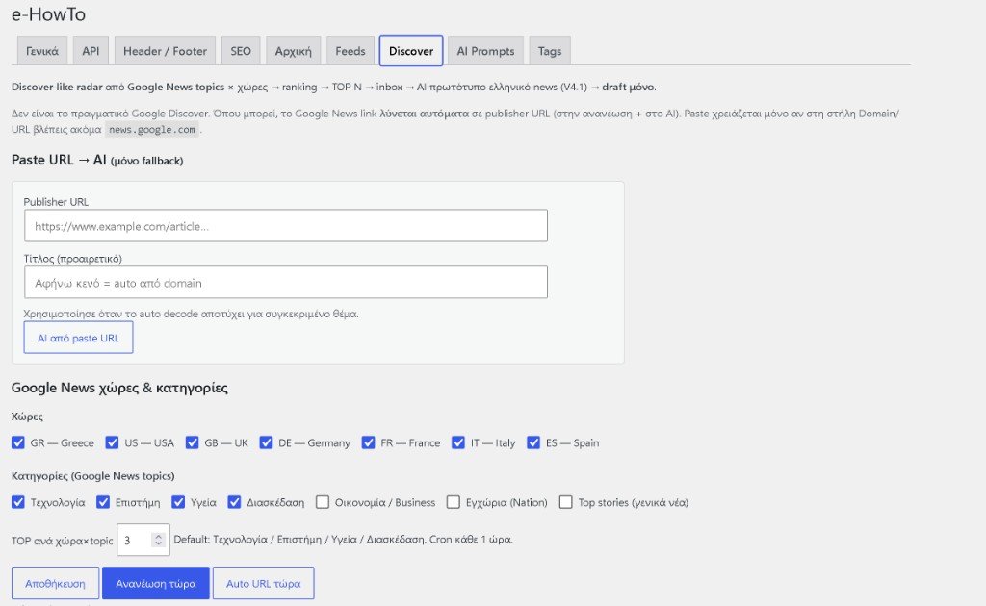
Task: Toggle the ES — Spain checkbox
Action: click(x=533, y=442)
